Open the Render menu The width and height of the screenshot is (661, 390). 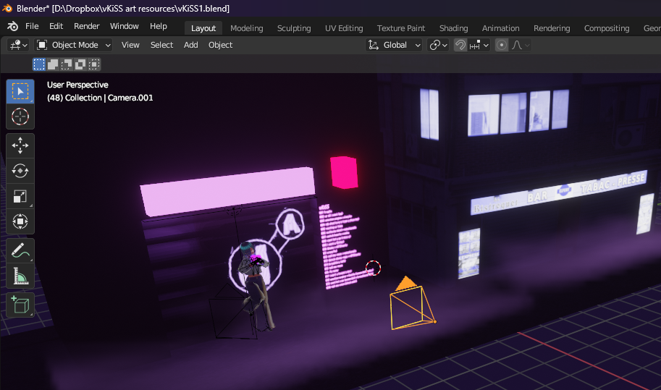[x=86, y=26]
